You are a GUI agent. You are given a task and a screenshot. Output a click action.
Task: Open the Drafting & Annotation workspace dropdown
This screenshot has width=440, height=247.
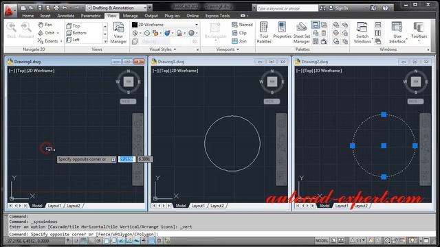pos(116,8)
